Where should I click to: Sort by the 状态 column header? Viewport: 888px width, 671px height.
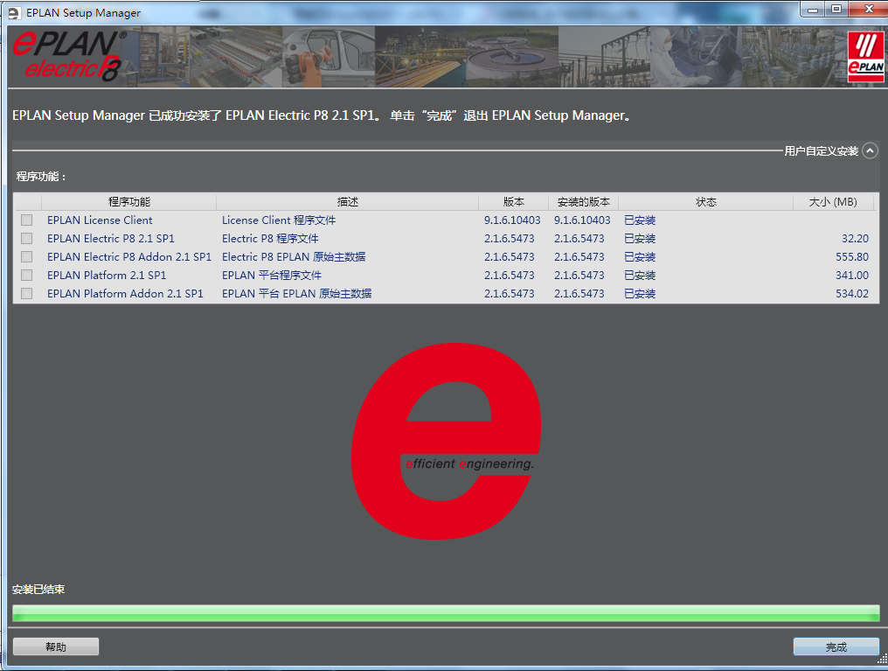coord(705,202)
